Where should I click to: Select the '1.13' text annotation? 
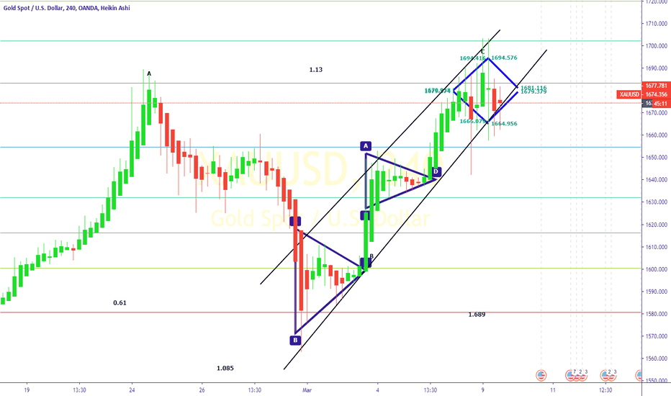pos(316,69)
